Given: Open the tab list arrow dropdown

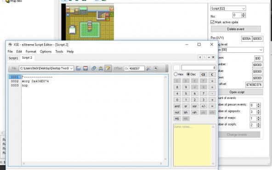Looking at the screenshot, I should click(x=209, y=57).
